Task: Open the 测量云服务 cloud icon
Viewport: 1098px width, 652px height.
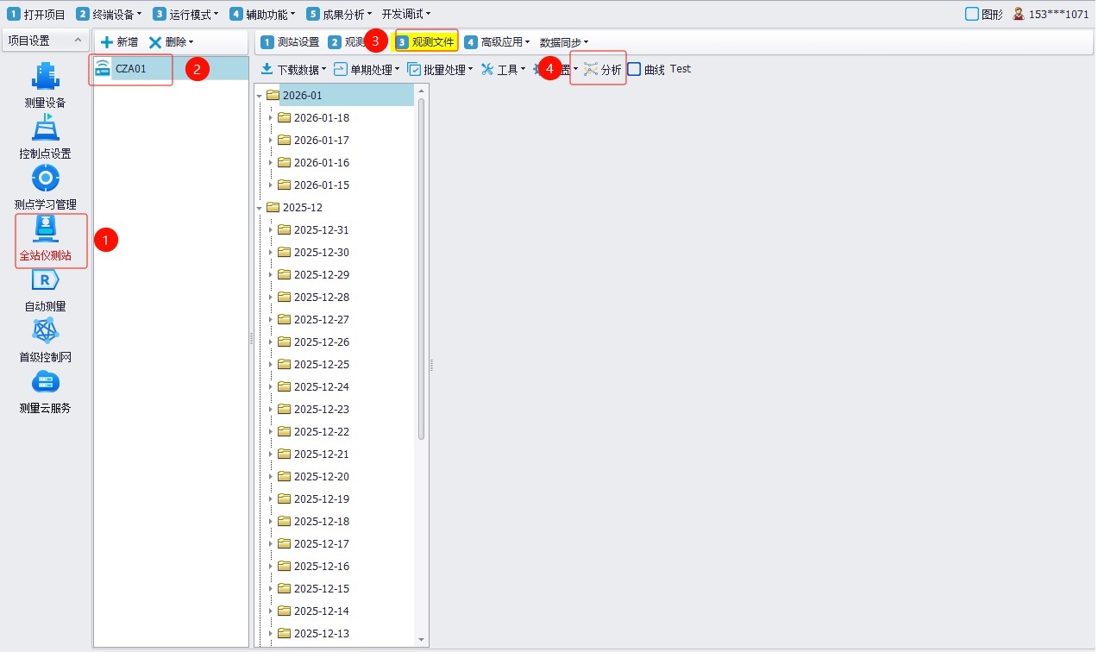Action: [45, 382]
